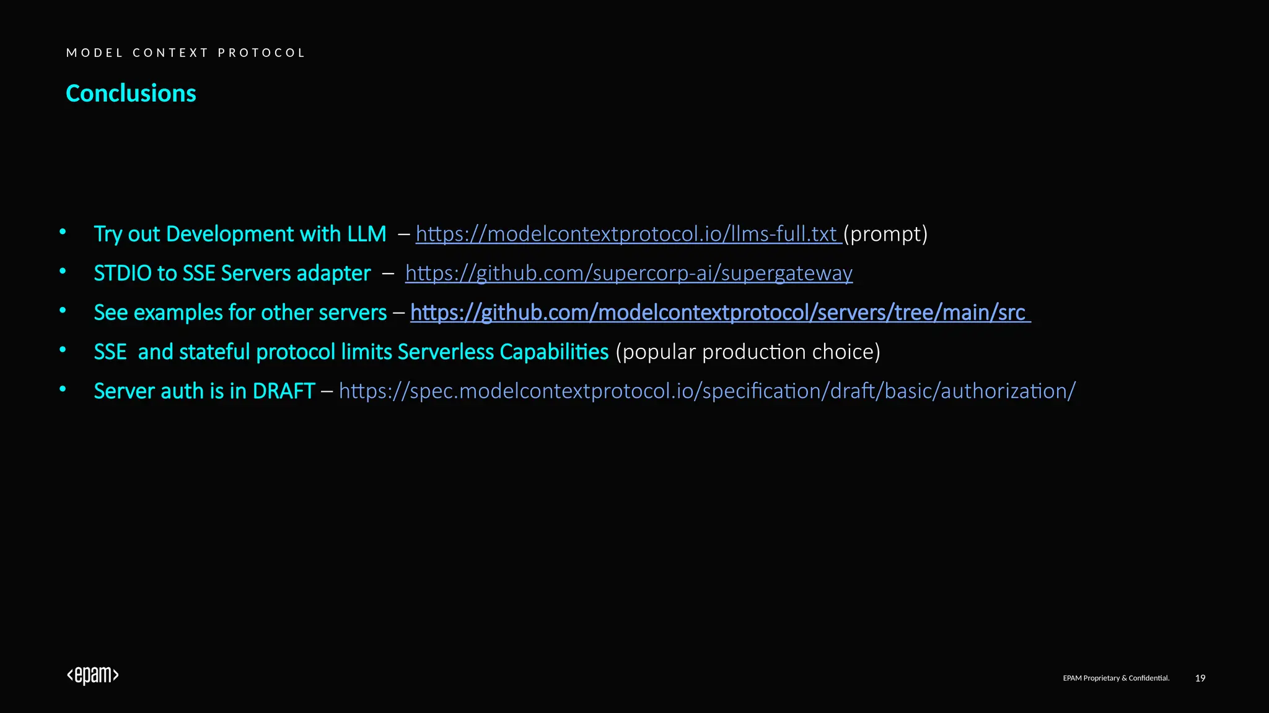The image size is (1269, 713).
Task: Click the bullet marker before Server auth
Action: tap(63, 389)
